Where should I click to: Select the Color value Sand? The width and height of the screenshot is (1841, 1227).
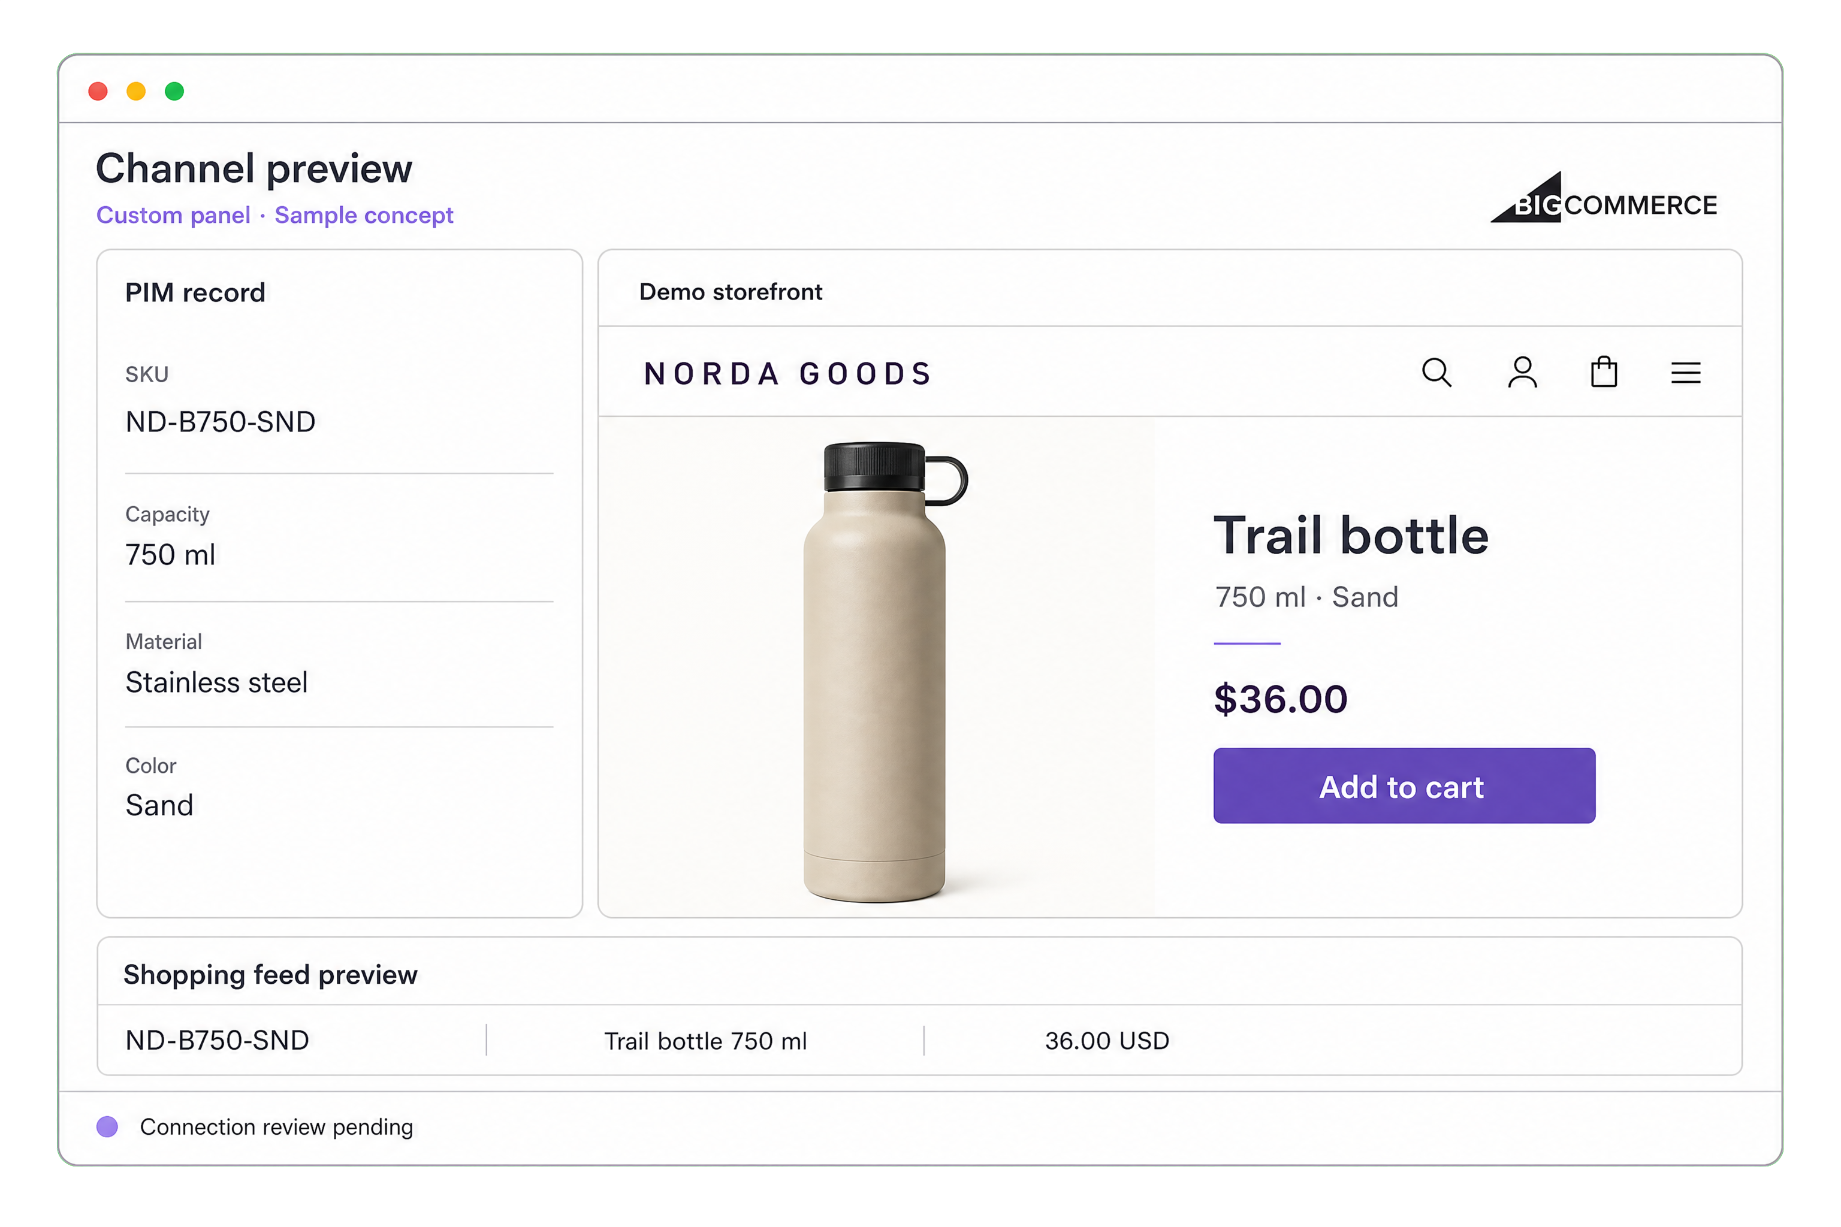click(159, 805)
